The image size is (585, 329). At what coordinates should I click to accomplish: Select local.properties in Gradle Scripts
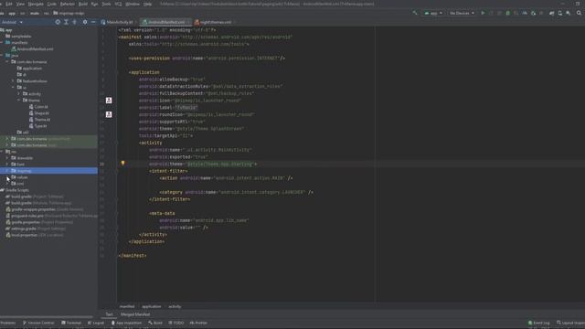pyautogui.click(x=35, y=235)
